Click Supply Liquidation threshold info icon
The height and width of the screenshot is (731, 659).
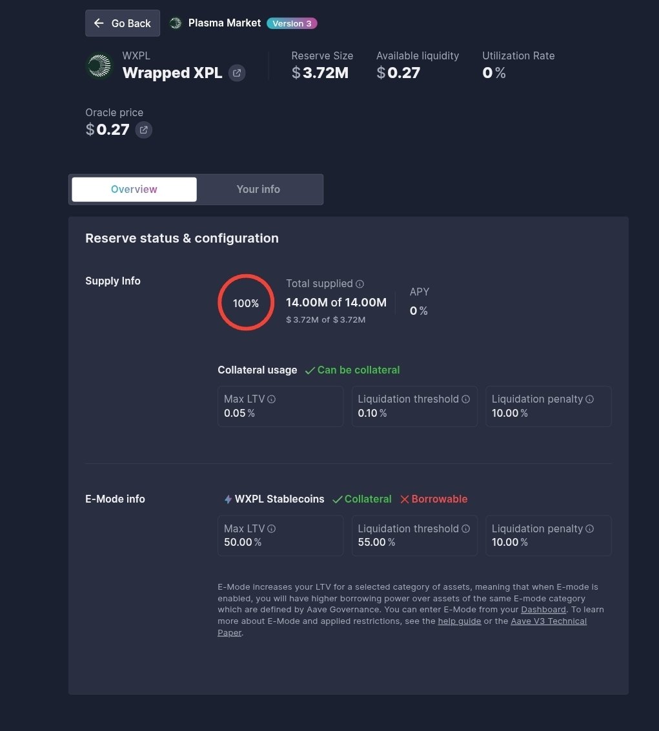[x=466, y=399]
